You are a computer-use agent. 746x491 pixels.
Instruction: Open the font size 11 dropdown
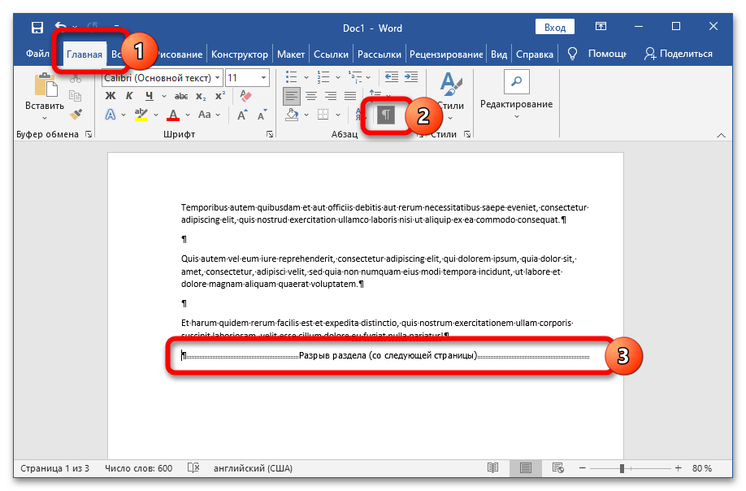(263, 77)
